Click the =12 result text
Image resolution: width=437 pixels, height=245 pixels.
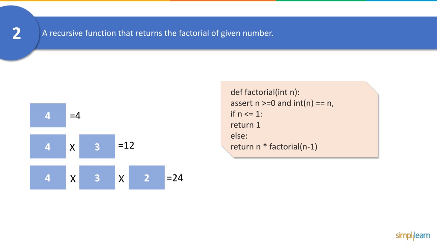(126, 145)
